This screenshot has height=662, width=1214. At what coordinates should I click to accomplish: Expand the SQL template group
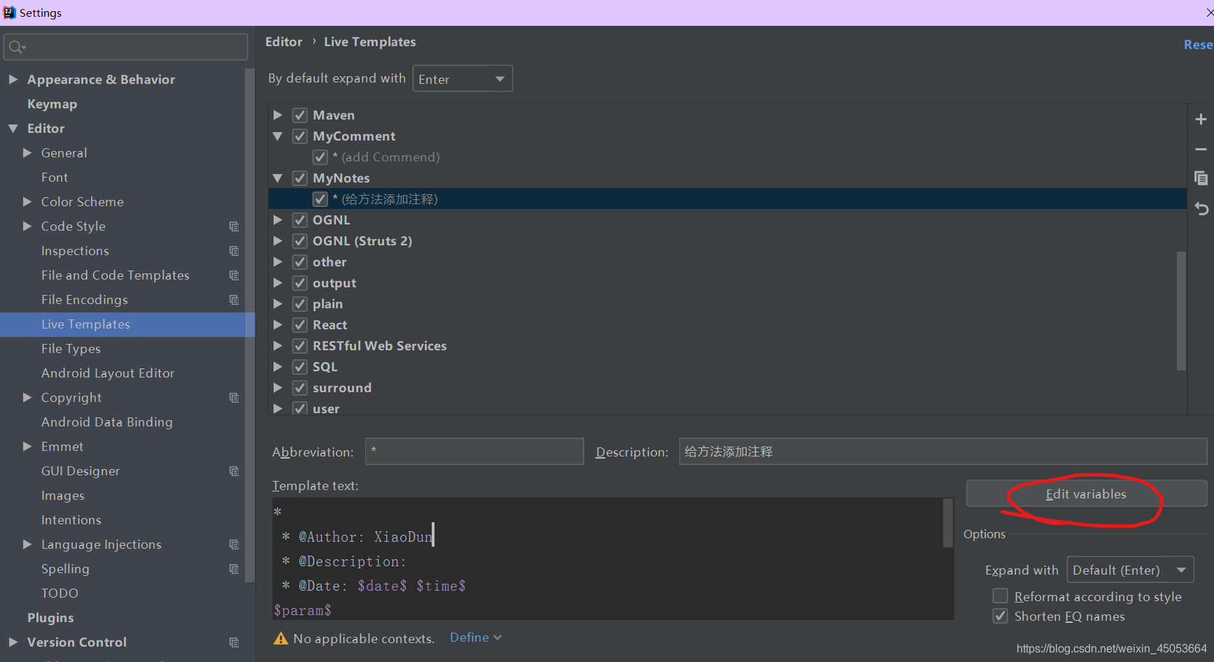(278, 367)
